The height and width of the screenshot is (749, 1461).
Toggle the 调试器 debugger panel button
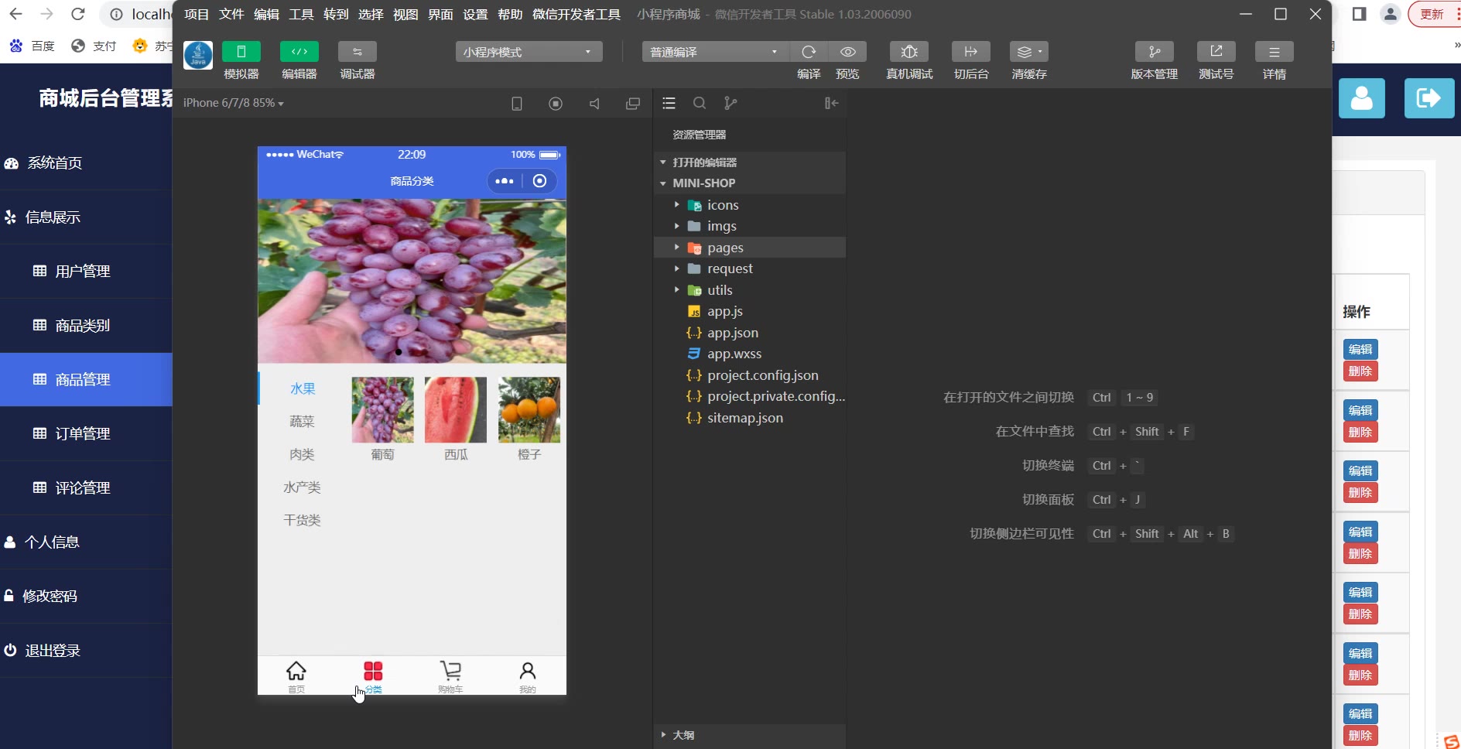coord(357,52)
